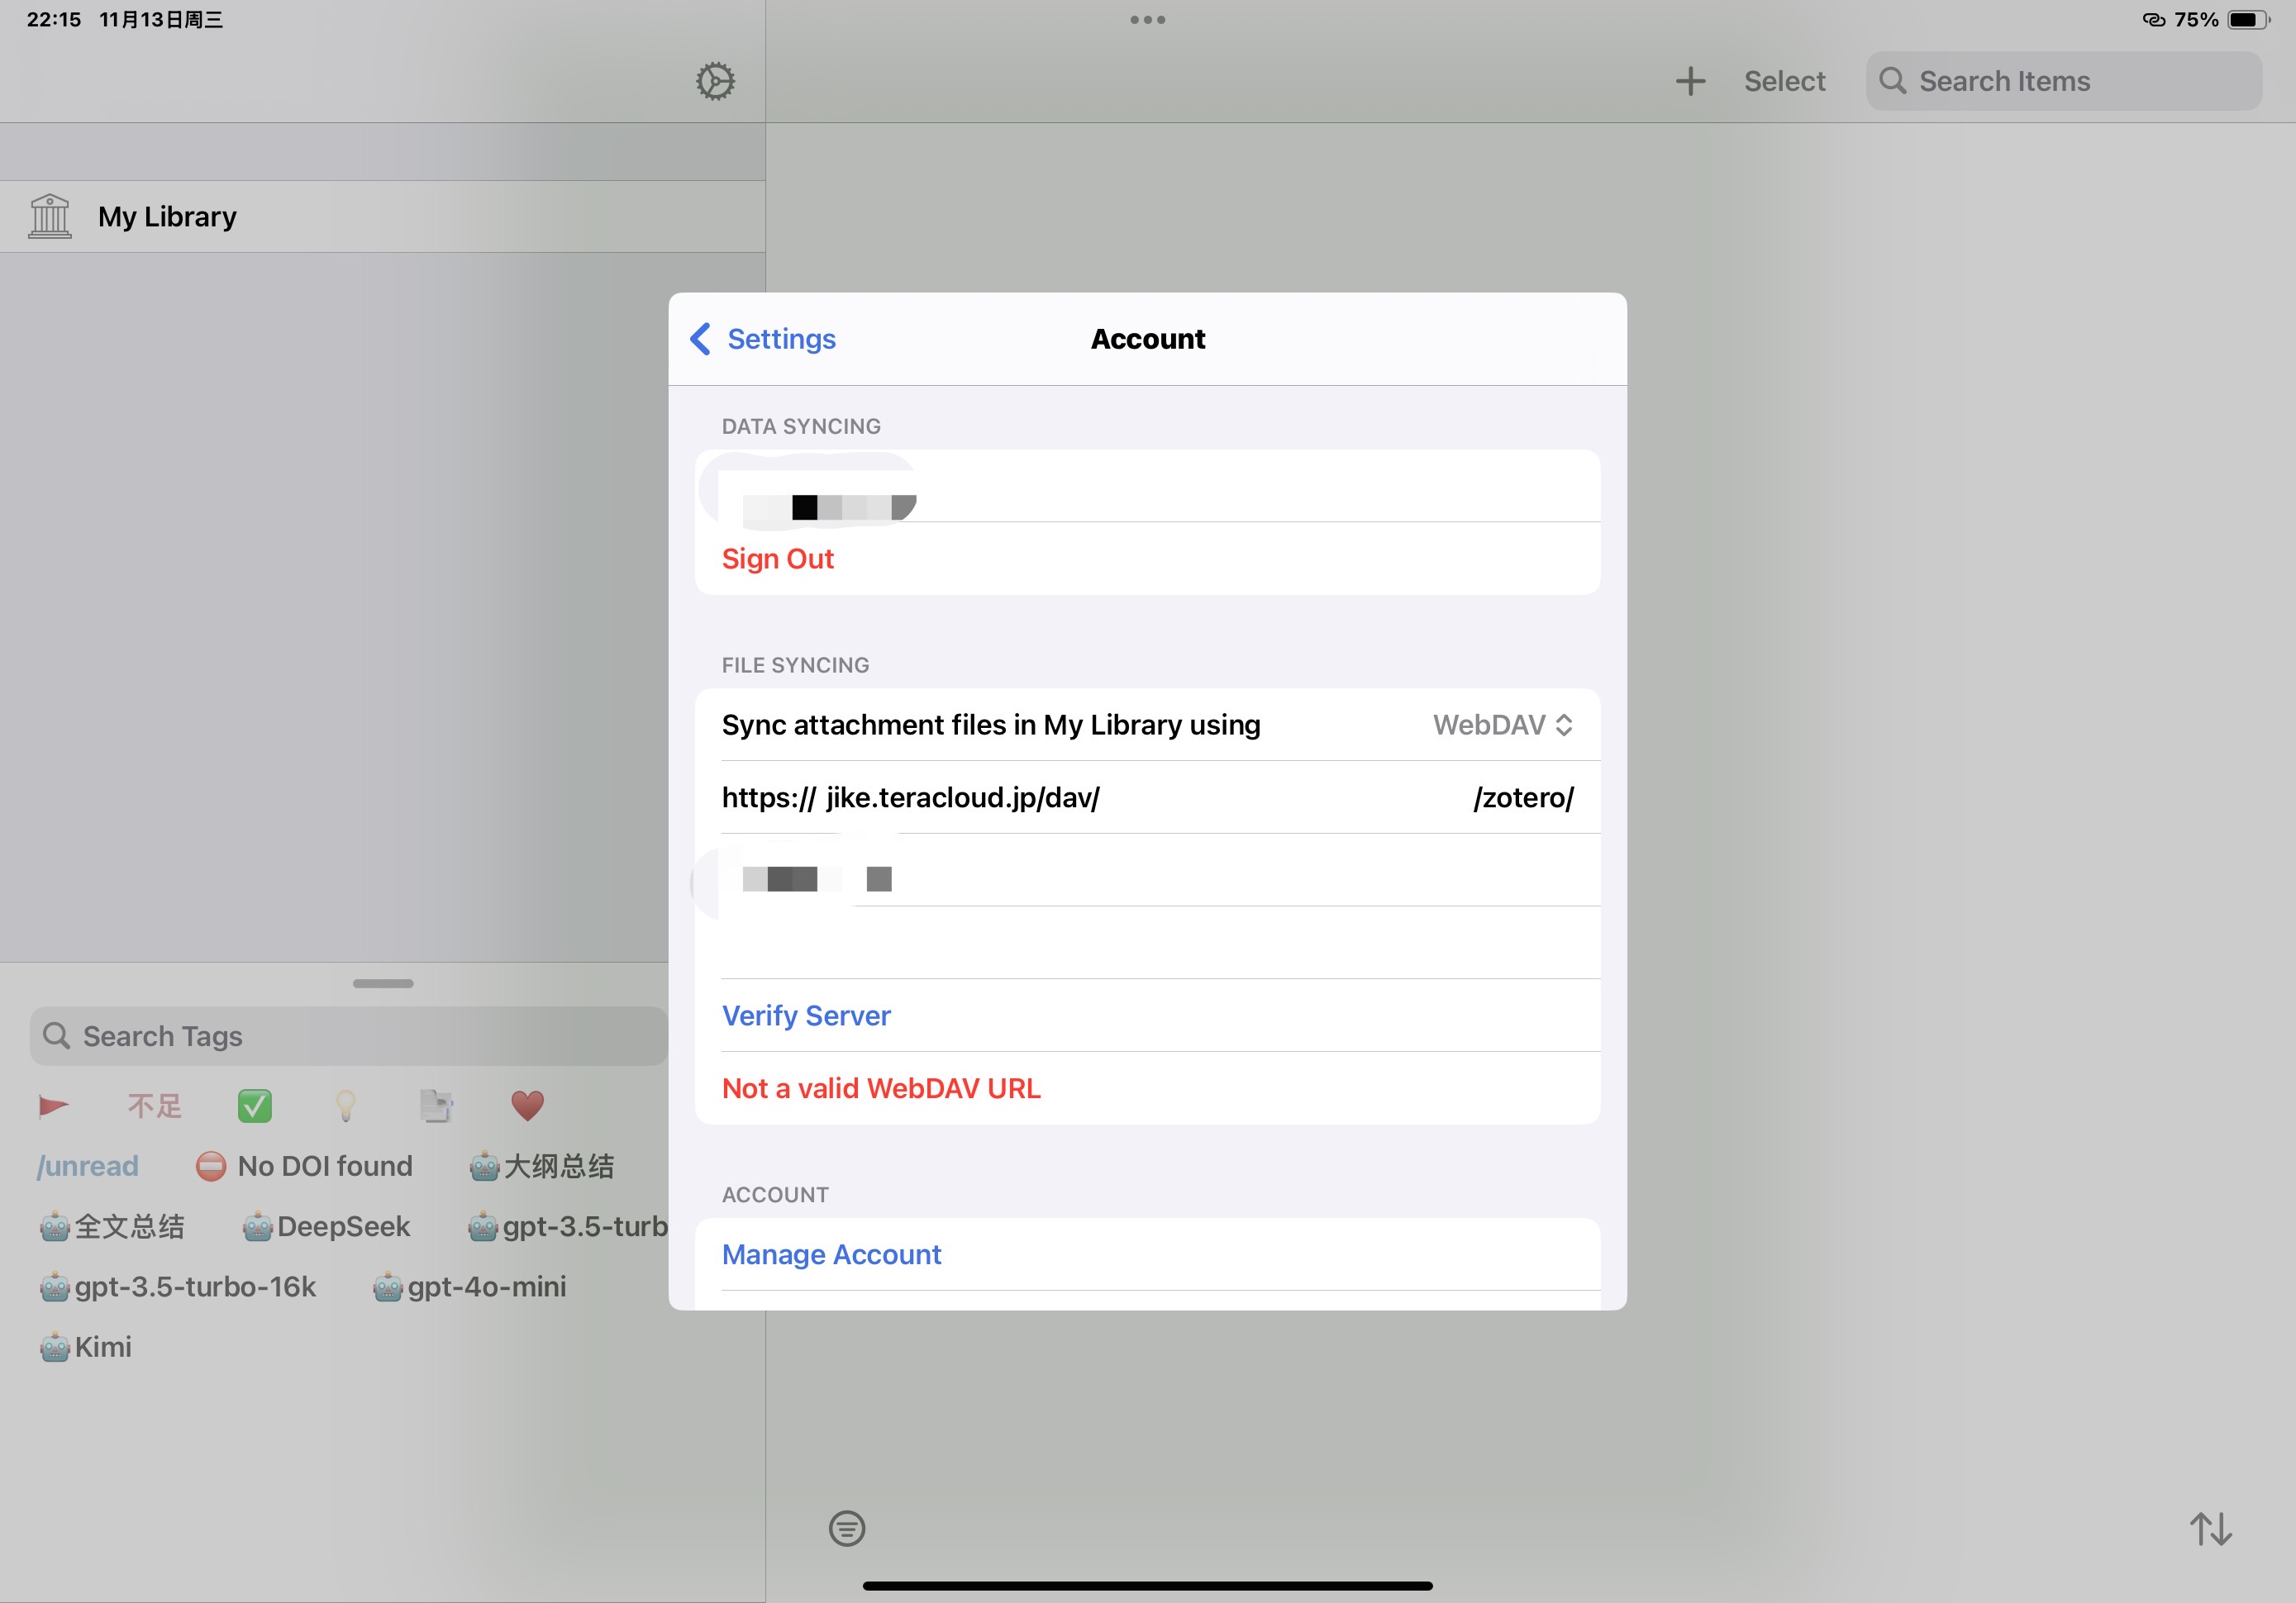2296x1603 pixels.
Task: Tap Sign Out
Action: tap(777, 559)
